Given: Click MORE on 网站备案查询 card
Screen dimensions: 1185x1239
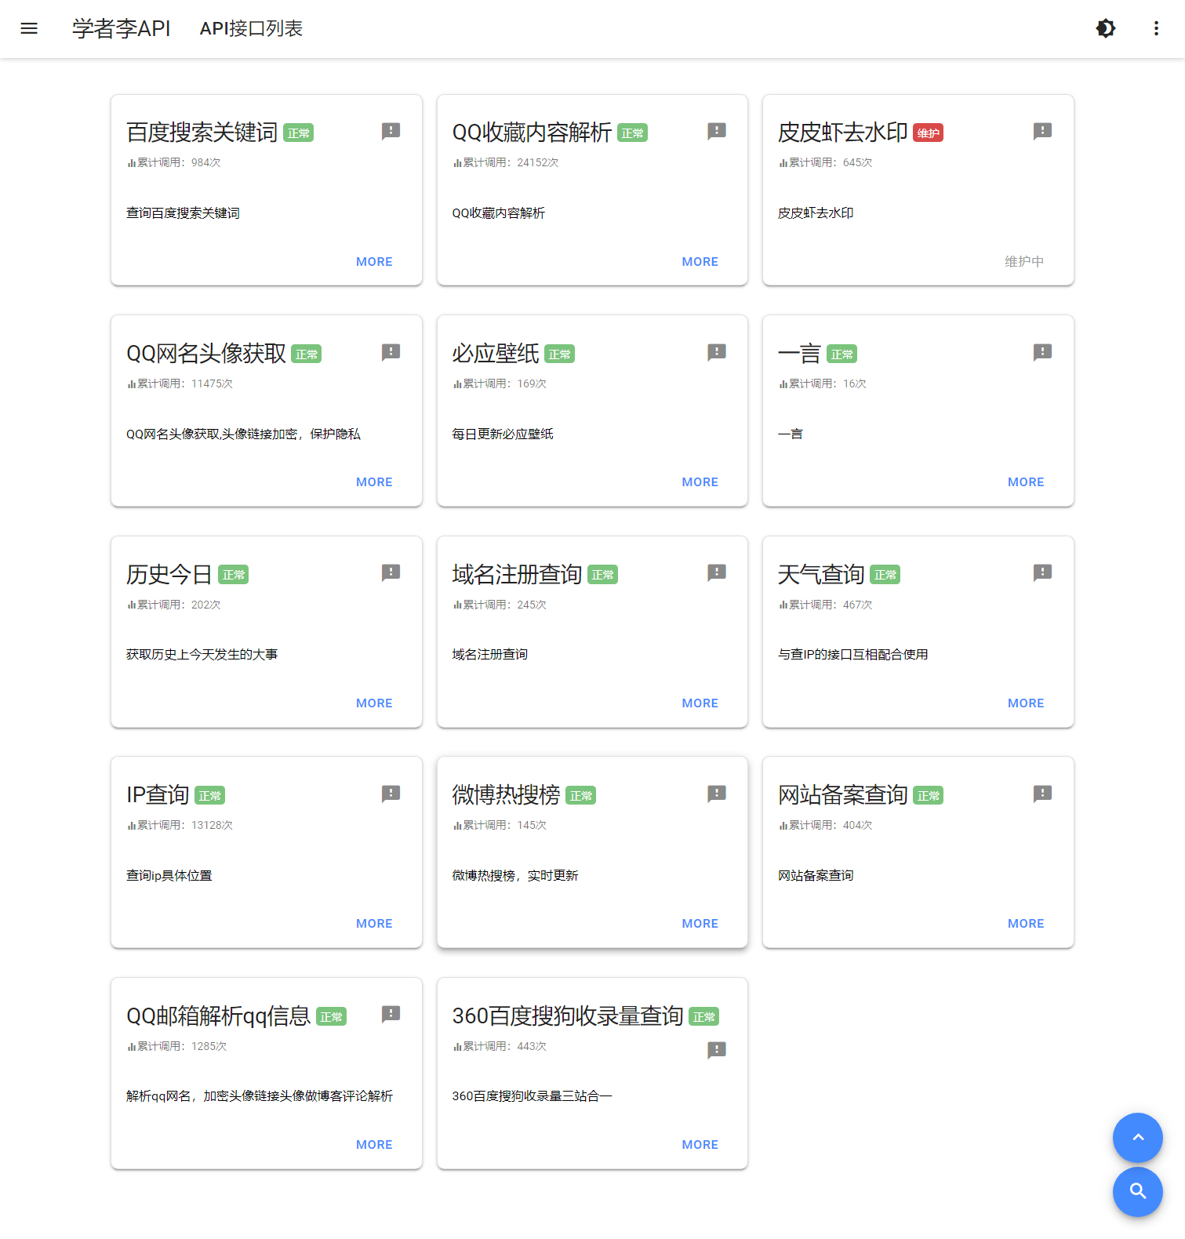Looking at the screenshot, I should (1026, 924).
